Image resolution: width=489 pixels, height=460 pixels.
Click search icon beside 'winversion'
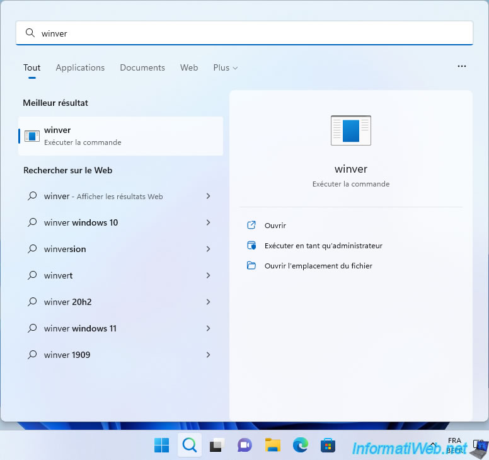(32, 249)
